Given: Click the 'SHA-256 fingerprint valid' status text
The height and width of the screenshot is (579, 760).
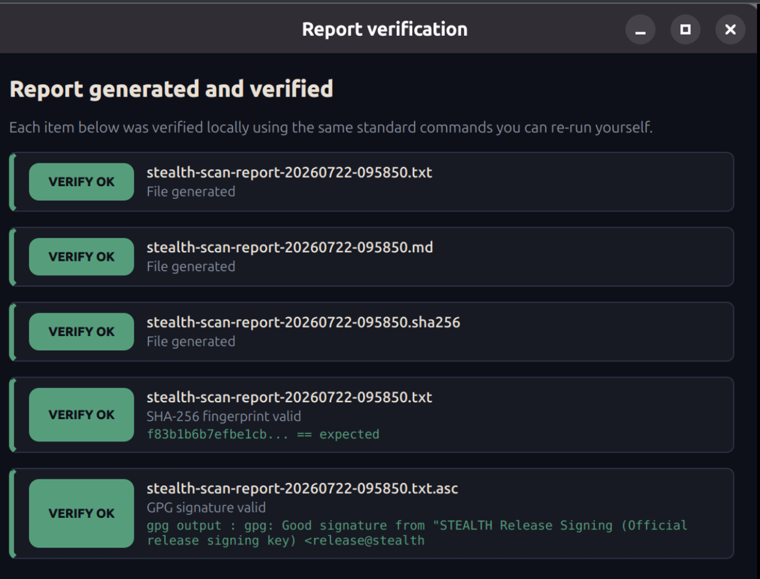Looking at the screenshot, I should 224,416.
